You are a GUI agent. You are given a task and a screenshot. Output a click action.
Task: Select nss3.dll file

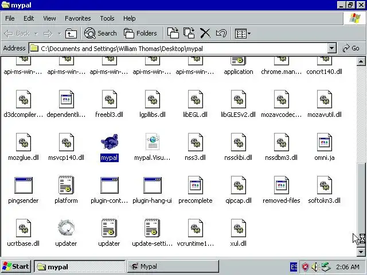(195, 147)
